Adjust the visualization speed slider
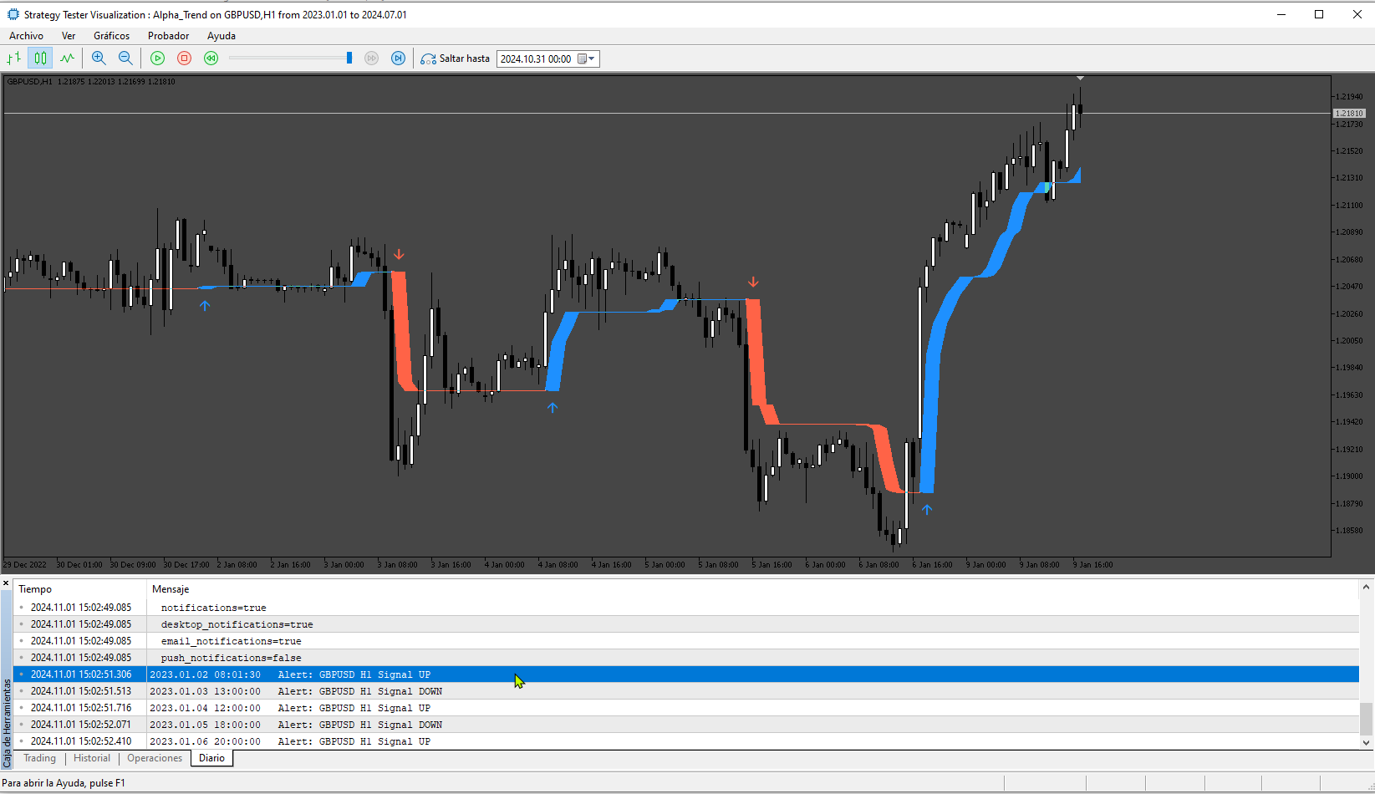1375x794 pixels. [x=349, y=58]
